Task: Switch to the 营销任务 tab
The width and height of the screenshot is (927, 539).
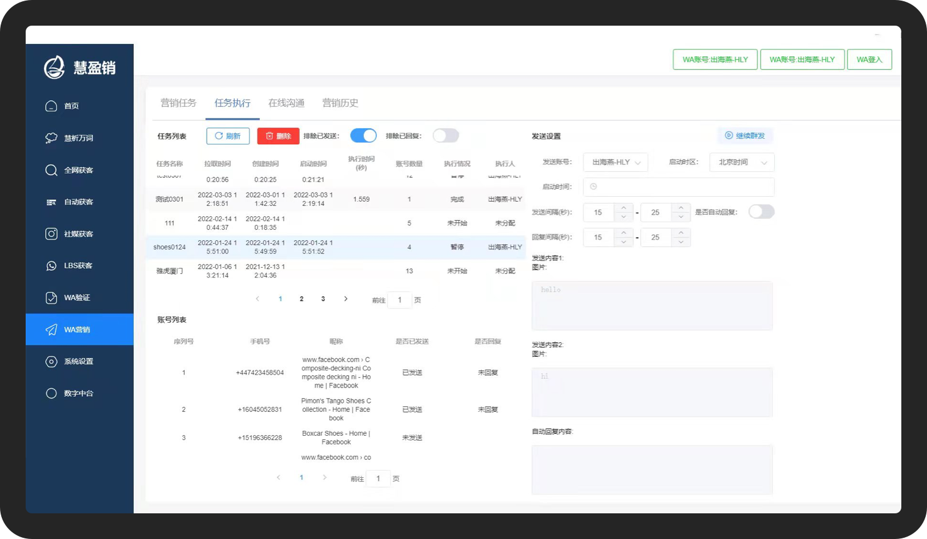Action: coord(179,103)
